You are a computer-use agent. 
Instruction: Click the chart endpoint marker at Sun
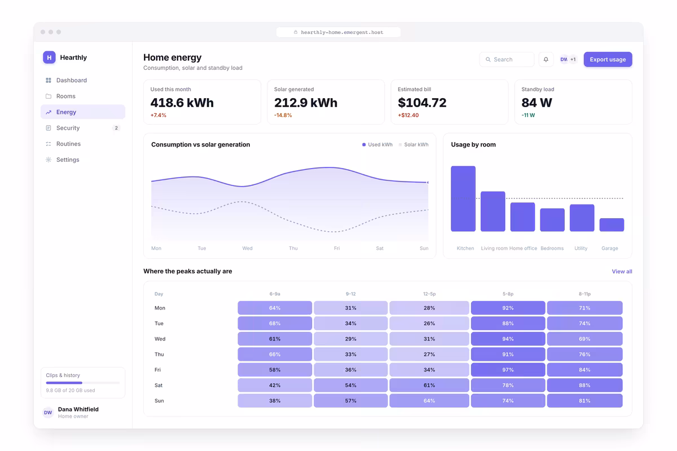tap(428, 183)
